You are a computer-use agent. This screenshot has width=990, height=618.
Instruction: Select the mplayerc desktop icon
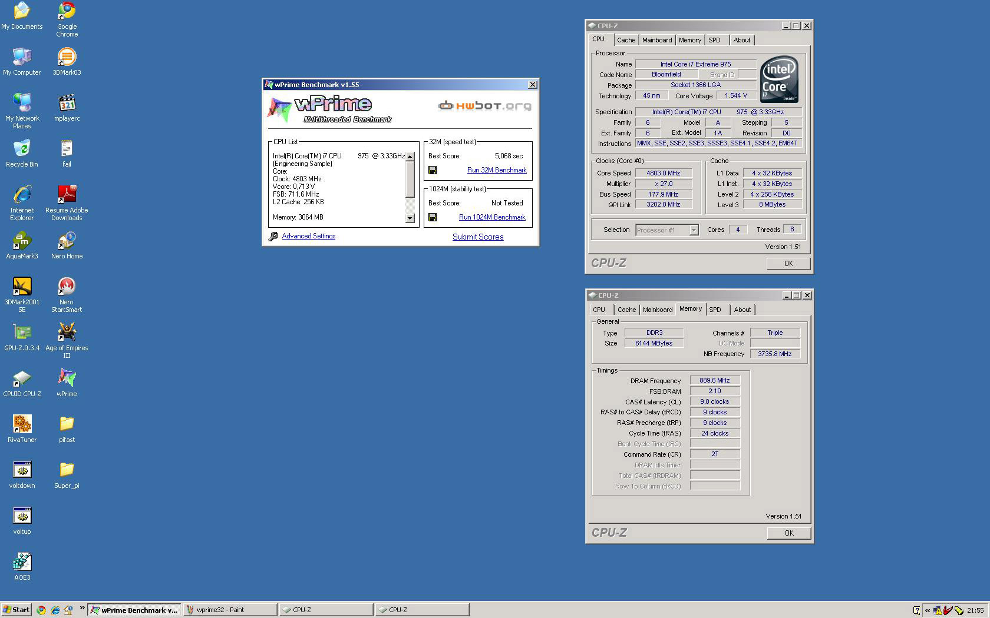[67, 108]
